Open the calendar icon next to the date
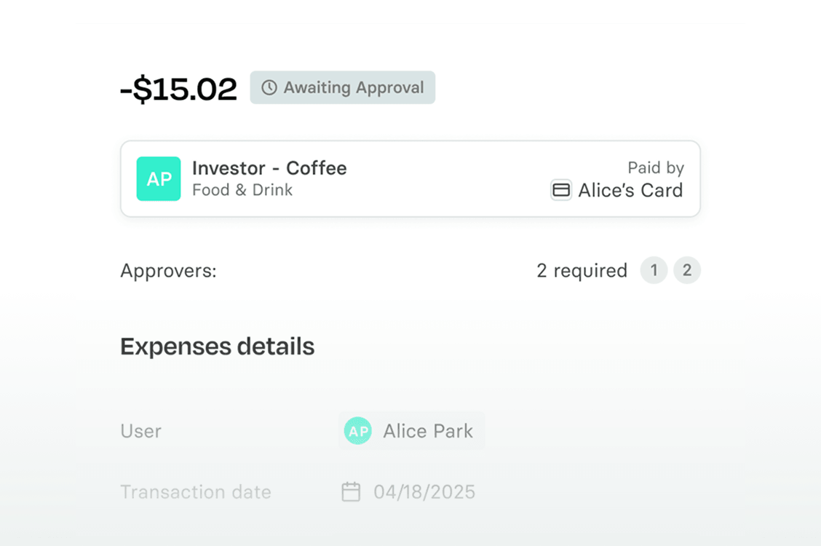Image resolution: width=821 pixels, height=546 pixels. [x=351, y=492]
